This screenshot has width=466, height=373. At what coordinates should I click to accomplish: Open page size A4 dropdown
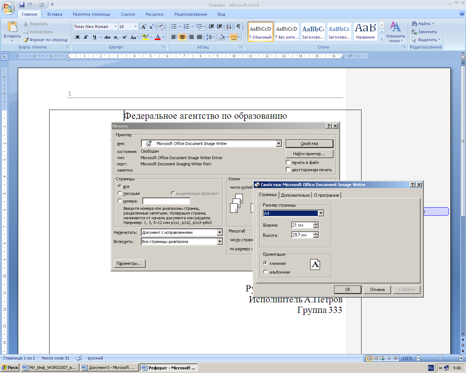click(x=321, y=213)
